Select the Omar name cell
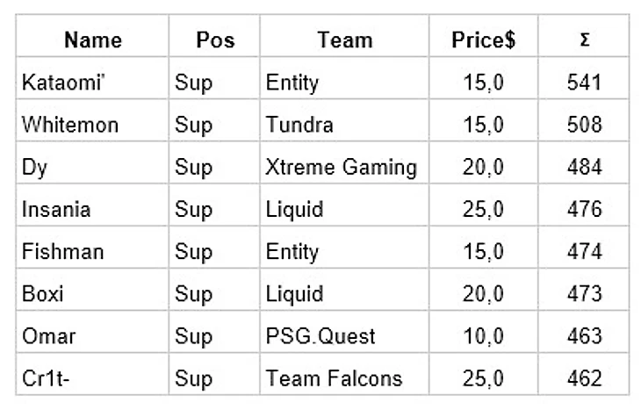The width and height of the screenshot is (641, 410). [48, 336]
